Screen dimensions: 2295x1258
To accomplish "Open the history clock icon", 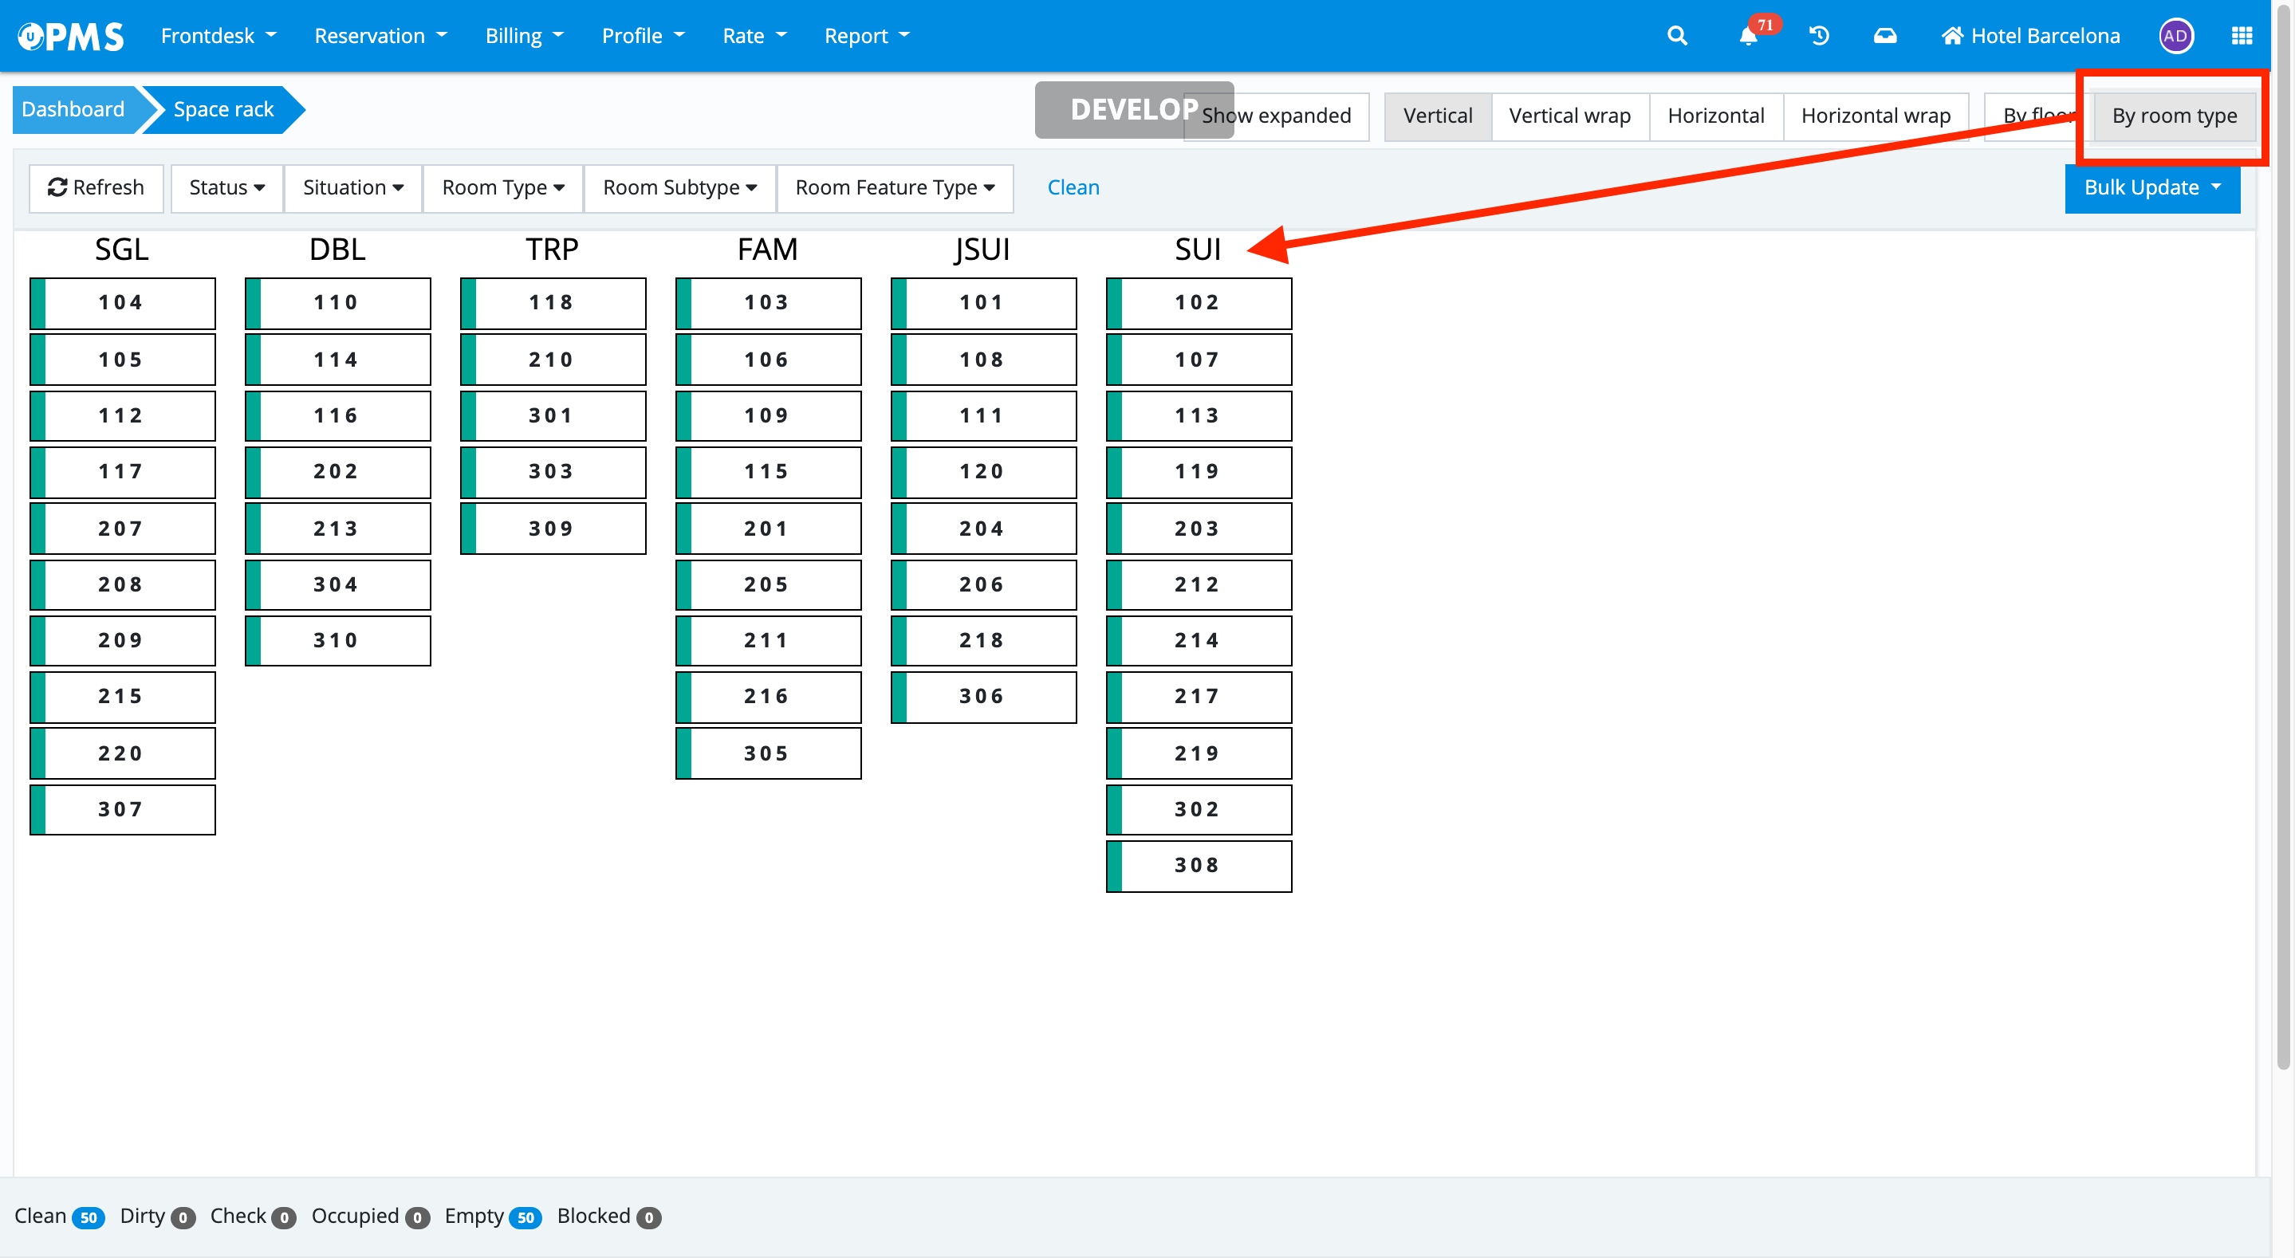I will (x=1818, y=36).
